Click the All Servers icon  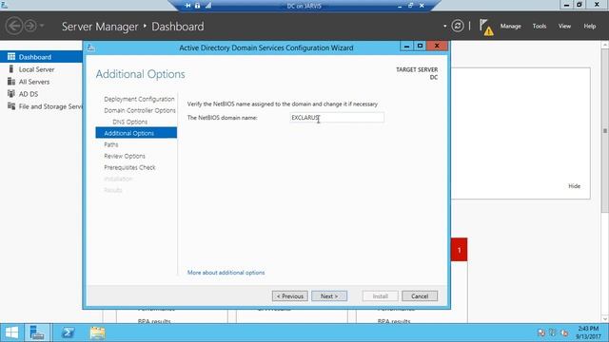tap(11, 82)
